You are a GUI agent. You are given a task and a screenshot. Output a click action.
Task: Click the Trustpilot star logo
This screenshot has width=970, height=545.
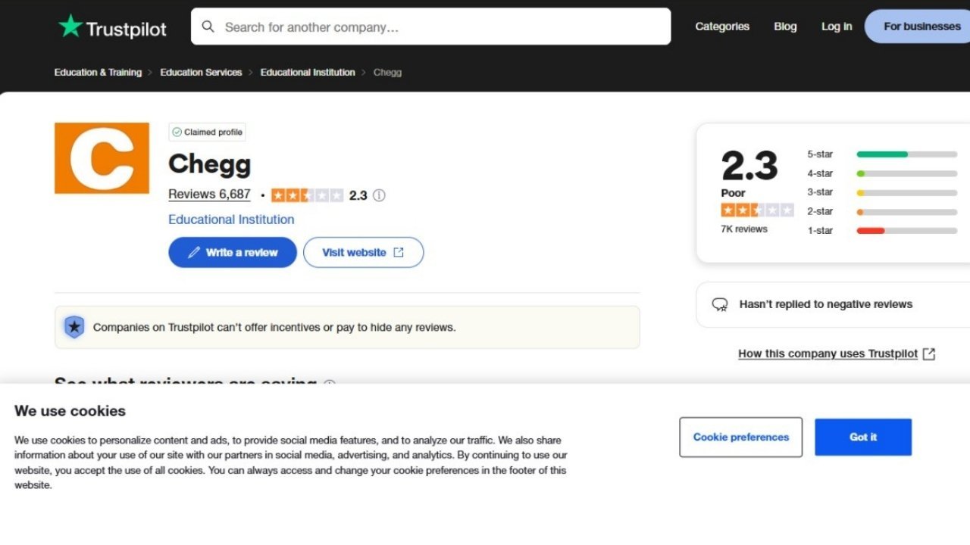(72, 26)
